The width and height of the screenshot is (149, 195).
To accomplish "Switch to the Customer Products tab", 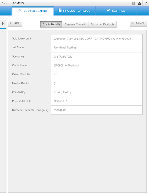I will (102, 24).
